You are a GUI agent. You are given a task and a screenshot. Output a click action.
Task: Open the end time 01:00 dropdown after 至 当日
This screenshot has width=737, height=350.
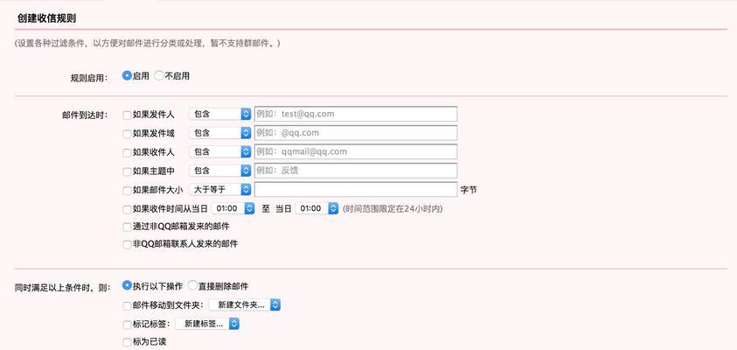pos(316,208)
